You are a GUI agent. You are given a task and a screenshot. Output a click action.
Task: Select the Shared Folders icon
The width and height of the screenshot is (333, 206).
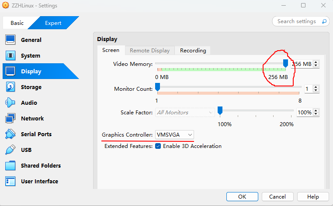tap(10, 165)
